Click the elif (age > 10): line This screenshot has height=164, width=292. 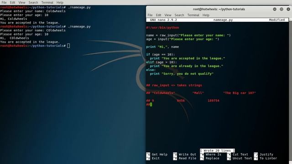162,62
